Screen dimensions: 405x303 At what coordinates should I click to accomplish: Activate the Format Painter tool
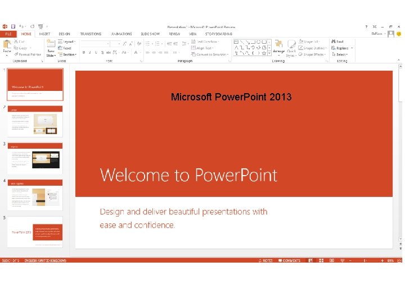[x=28, y=54]
